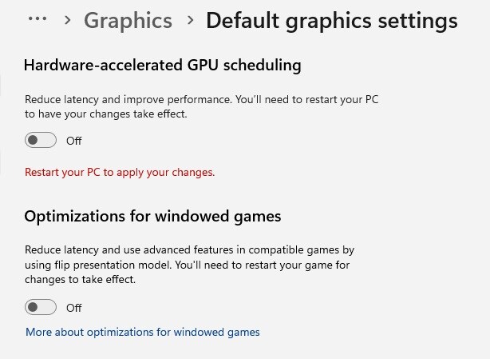The width and height of the screenshot is (490, 359).
Task: Open More about optimizations for windowed games
Action: (x=143, y=332)
